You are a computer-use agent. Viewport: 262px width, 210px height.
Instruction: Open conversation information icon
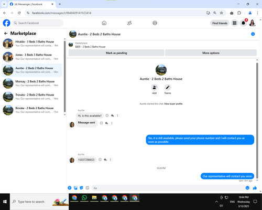coord(253,34)
